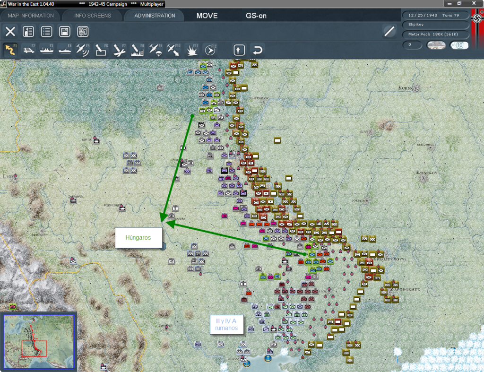Open the grid-pattern options icon

pos(83,32)
